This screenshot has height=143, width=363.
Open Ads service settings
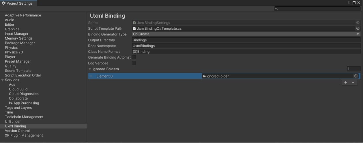(12, 84)
